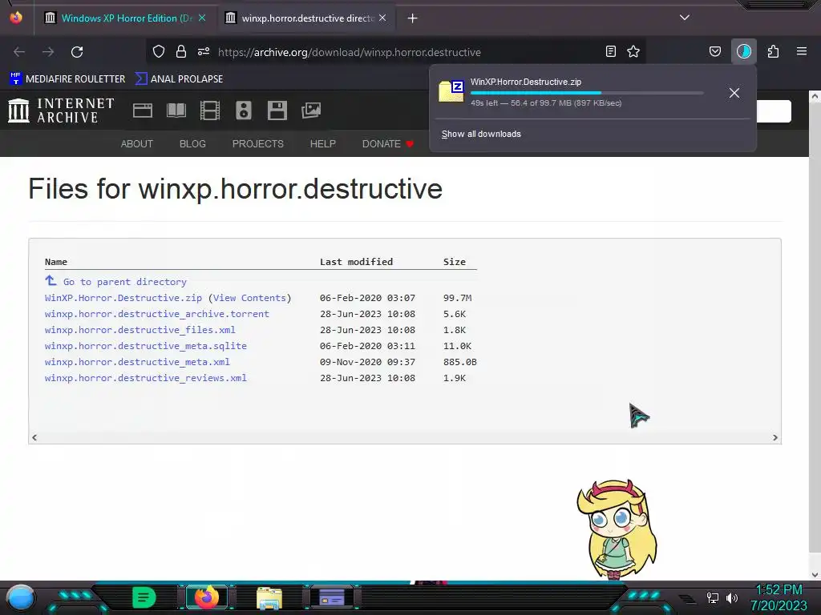
Task: Select the winxp.horror.destructive directory tab
Action: coord(307,18)
